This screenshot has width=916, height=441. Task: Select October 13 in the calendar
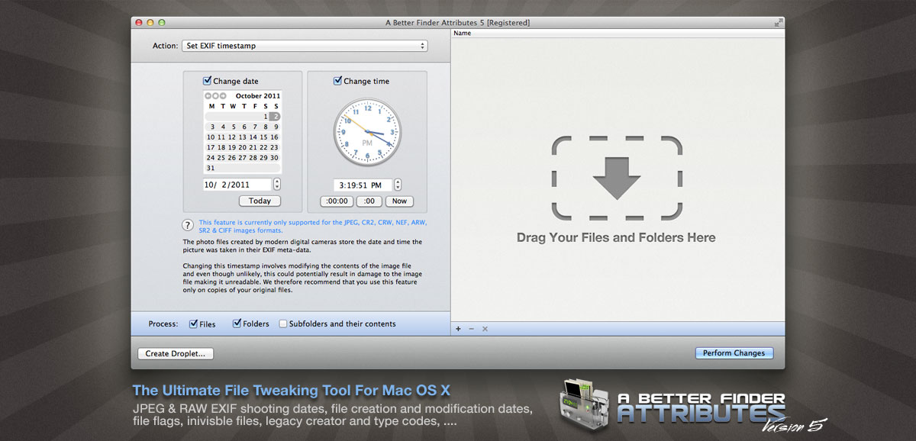(243, 137)
